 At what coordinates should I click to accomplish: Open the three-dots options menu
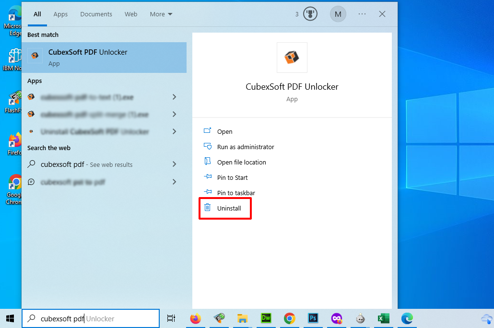(x=362, y=14)
